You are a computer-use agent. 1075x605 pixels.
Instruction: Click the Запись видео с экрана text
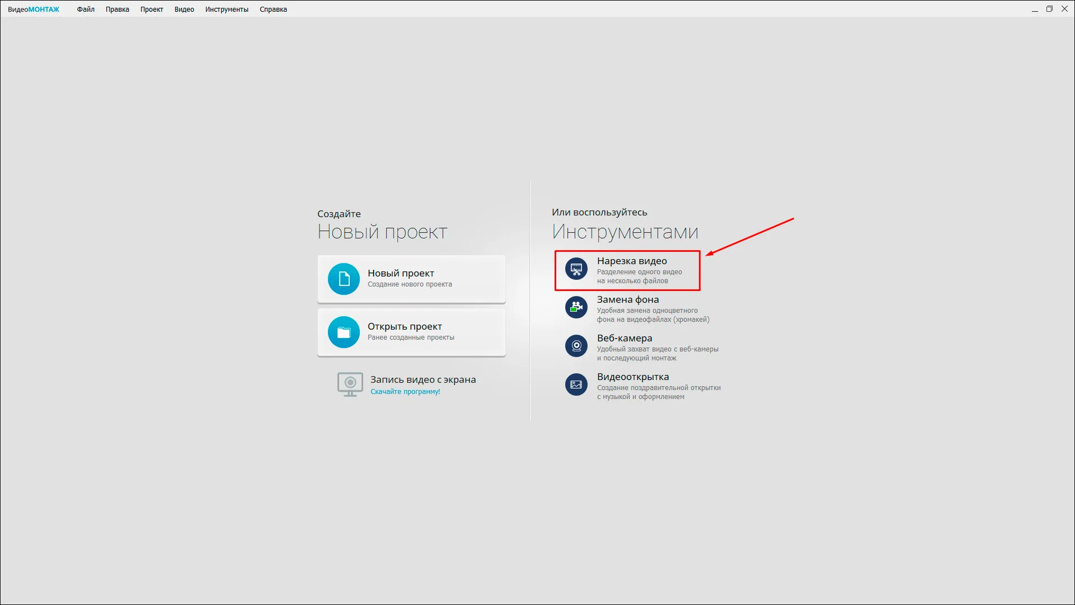[x=423, y=379]
